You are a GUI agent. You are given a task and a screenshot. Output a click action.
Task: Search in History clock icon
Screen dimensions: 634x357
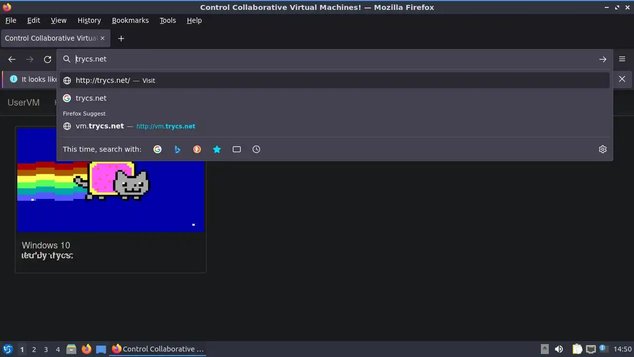257,149
